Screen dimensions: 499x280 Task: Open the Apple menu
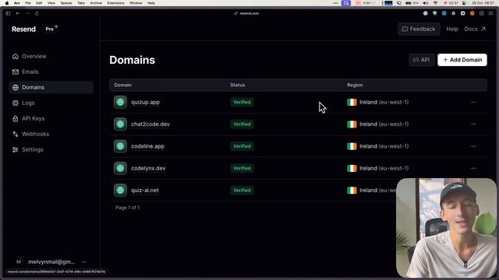point(7,3)
